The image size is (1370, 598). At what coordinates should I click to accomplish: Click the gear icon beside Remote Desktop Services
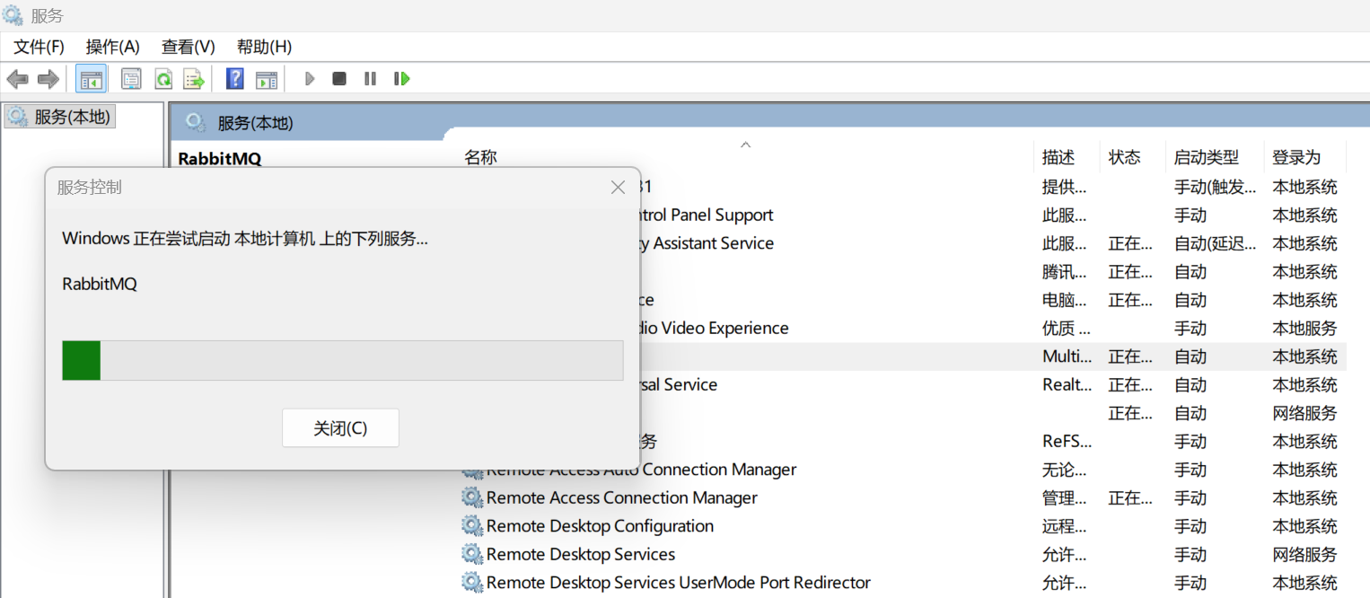tap(472, 554)
